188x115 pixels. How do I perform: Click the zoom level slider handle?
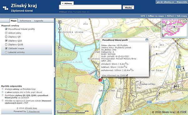(60, 28)
